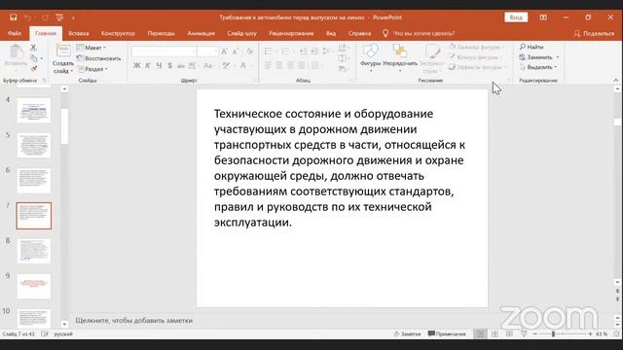Image resolution: width=623 pixels, height=350 pixels.
Task: Select slide 4 thumbnail
Action: point(34,110)
